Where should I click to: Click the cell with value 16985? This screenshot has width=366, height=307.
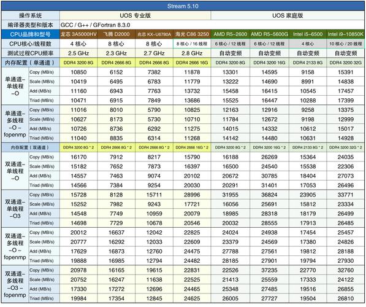pos(116,261)
